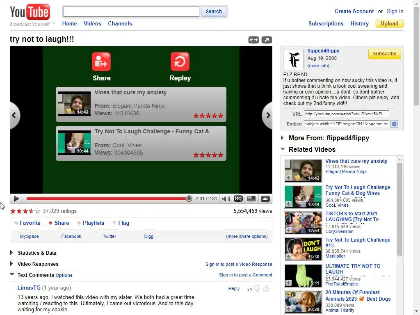
Task: Reply to LimusTG comment
Action: tap(234, 288)
